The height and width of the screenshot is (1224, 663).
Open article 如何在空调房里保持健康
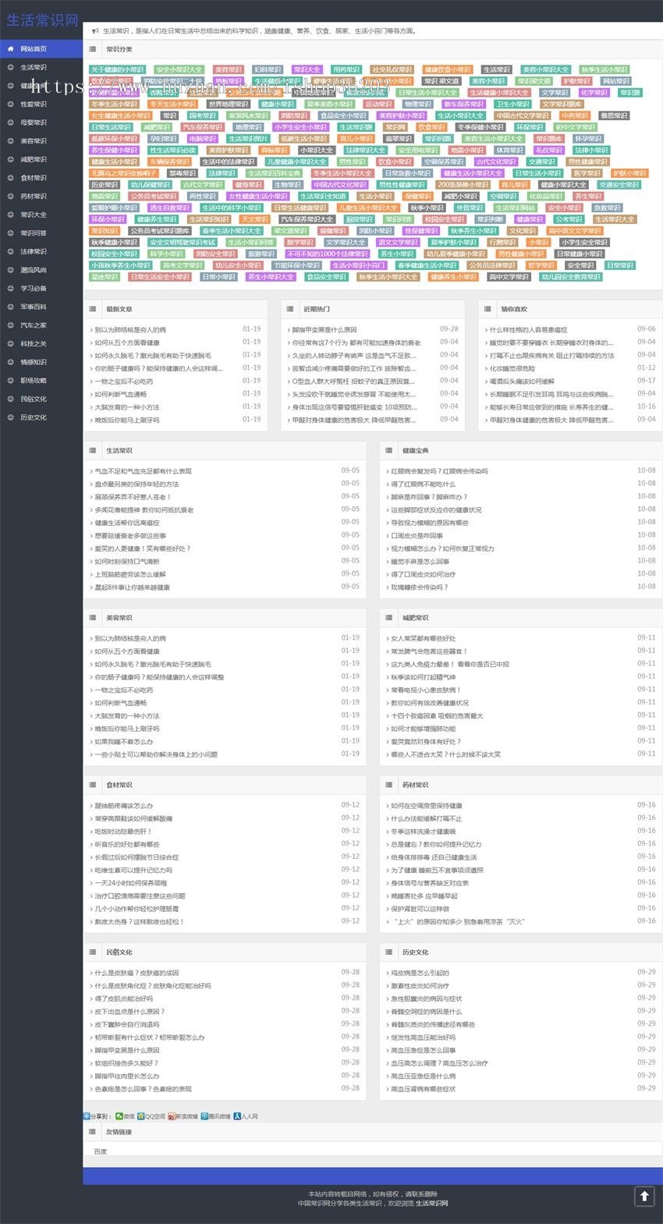tap(427, 805)
